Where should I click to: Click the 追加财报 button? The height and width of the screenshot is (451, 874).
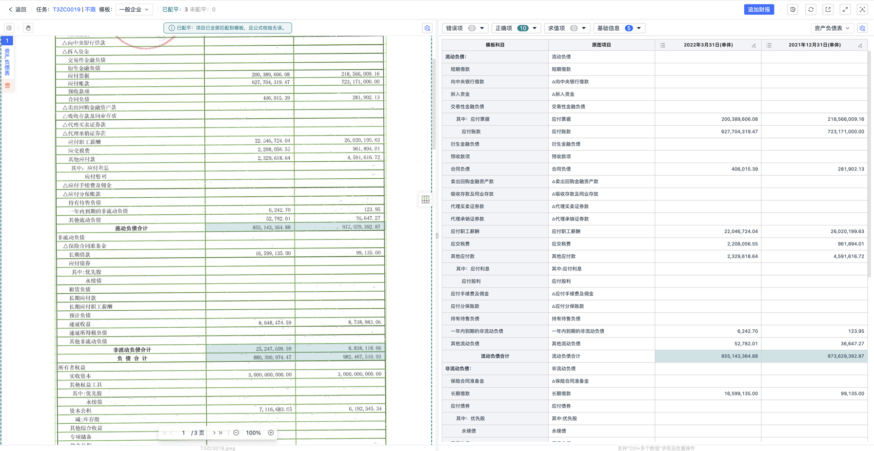758,9
